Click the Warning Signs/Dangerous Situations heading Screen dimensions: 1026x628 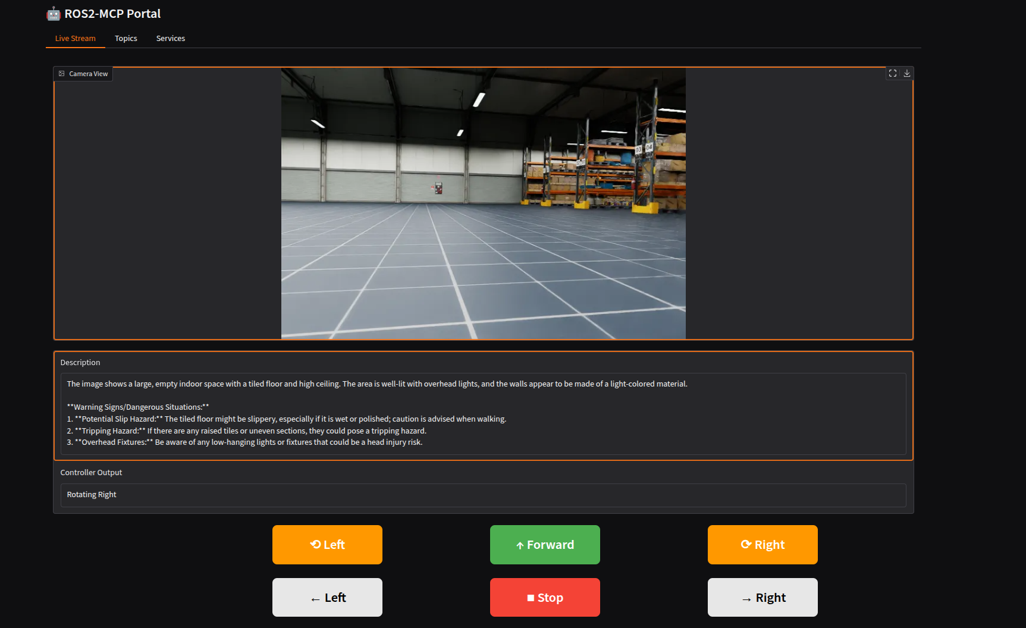click(x=138, y=407)
